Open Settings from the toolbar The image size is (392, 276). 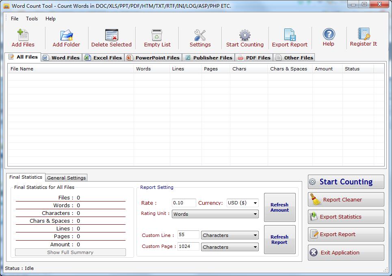(200, 35)
